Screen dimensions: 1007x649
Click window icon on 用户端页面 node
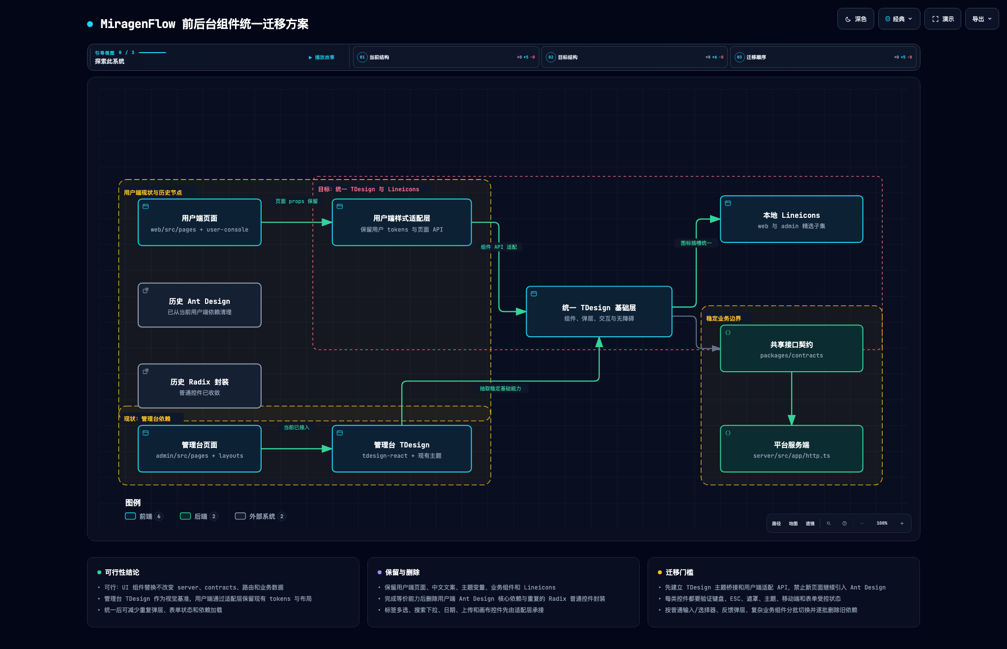tap(146, 206)
